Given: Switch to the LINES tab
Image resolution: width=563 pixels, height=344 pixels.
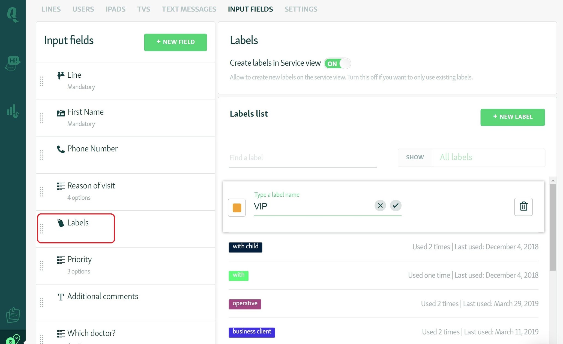Looking at the screenshot, I should [51, 9].
